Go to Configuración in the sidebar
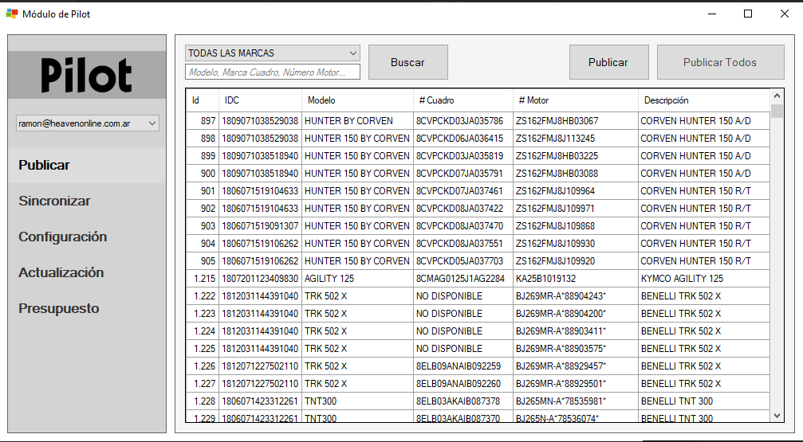 point(62,237)
